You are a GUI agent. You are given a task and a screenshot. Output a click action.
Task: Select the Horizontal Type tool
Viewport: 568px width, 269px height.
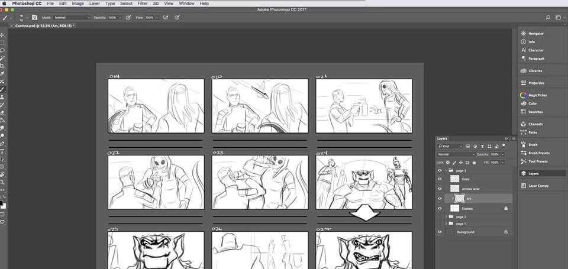2,151
